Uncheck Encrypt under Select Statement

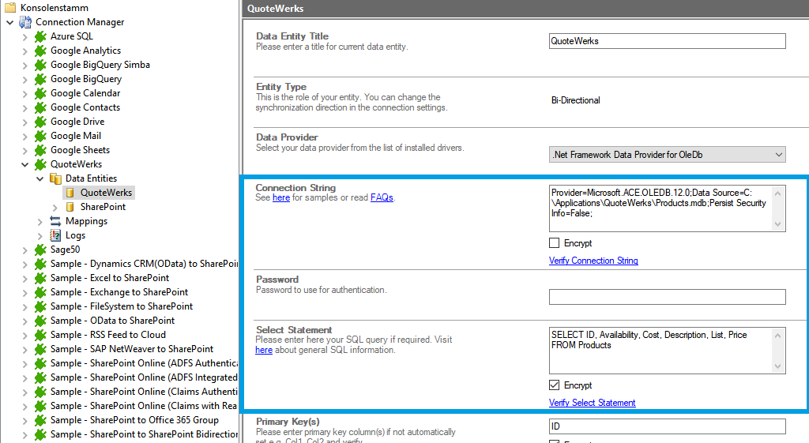(555, 385)
